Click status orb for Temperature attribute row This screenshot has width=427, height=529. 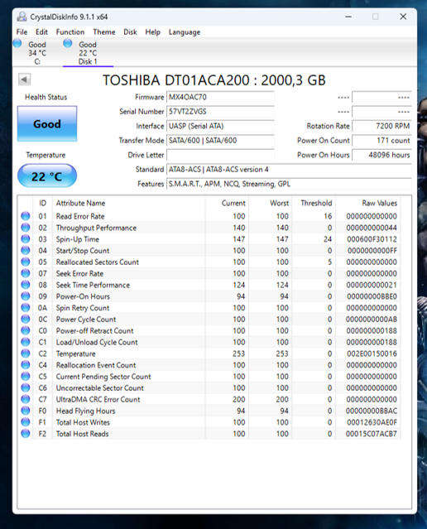click(x=26, y=353)
